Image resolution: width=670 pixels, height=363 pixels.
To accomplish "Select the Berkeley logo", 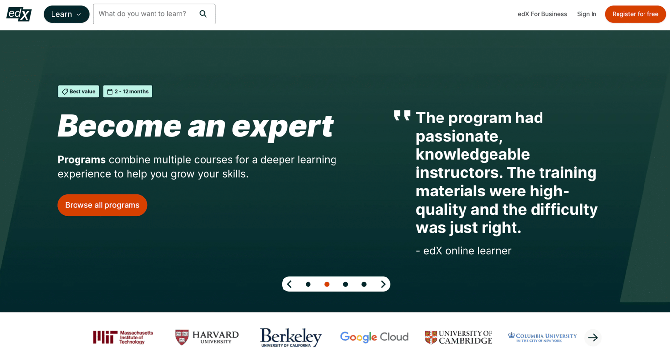I will point(291,337).
